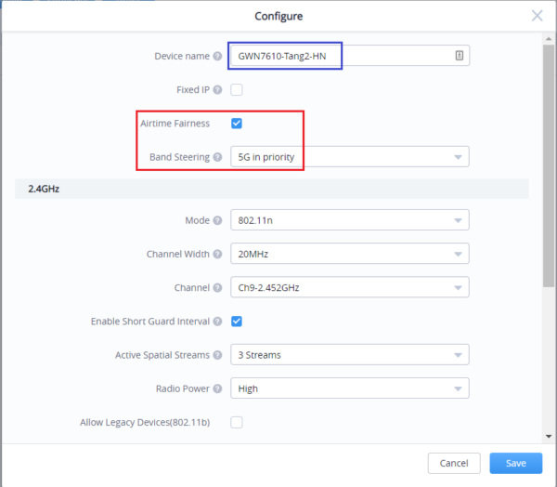
Task: Click help icon beside Fixed IP
Action: (x=217, y=90)
